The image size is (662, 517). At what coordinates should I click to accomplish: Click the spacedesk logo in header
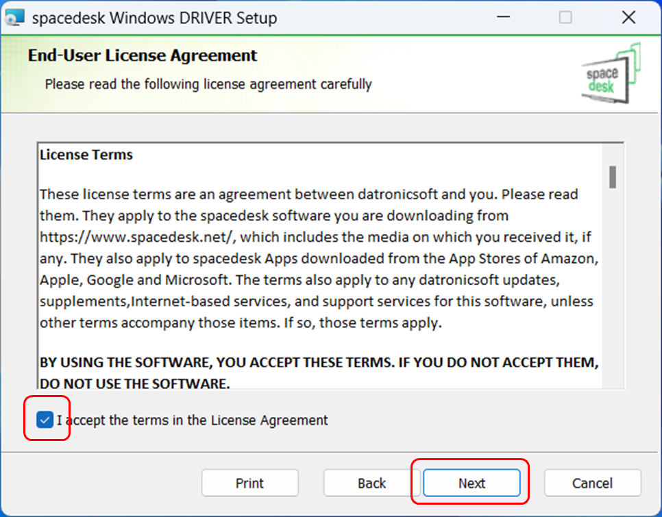(x=611, y=73)
